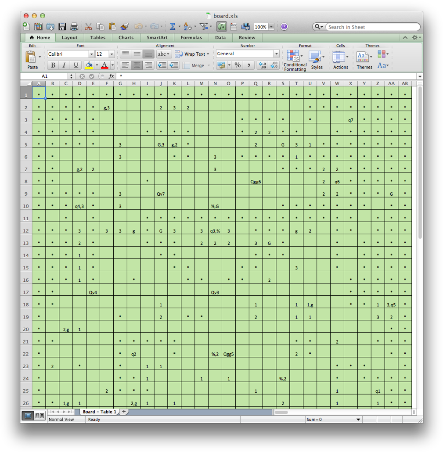Screen dimensions: 443x452
Task: Create a new workbook from toolbar
Action: (26, 26)
